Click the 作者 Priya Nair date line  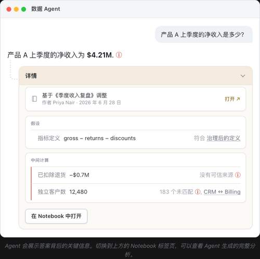click(82, 103)
